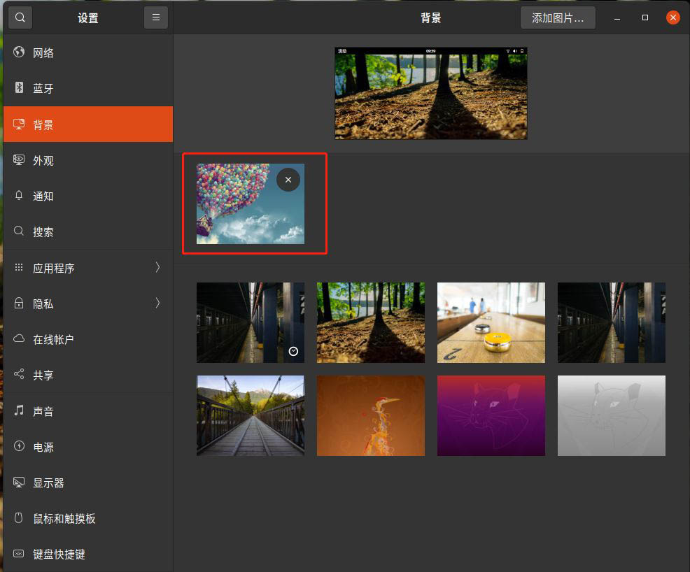Go to Mouse and Touchpad settings
Viewport: 690px width, 572px height.
coord(64,518)
